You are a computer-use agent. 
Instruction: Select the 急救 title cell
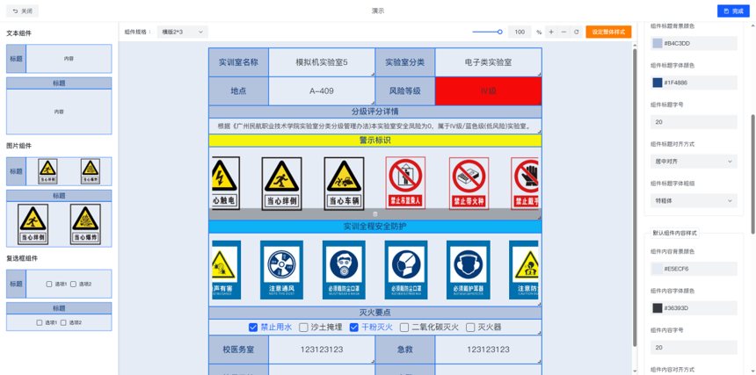[x=405, y=350]
